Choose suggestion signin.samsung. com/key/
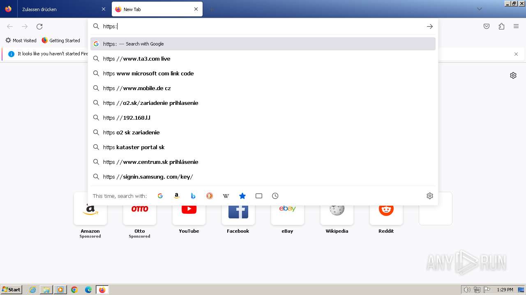Viewport: 526px width, 295px height. pos(263,177)
